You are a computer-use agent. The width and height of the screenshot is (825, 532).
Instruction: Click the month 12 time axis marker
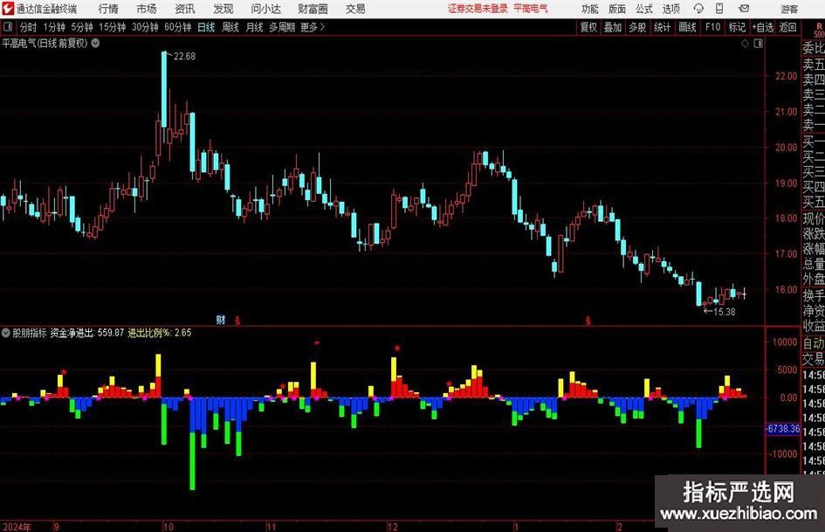coord(393,527)
